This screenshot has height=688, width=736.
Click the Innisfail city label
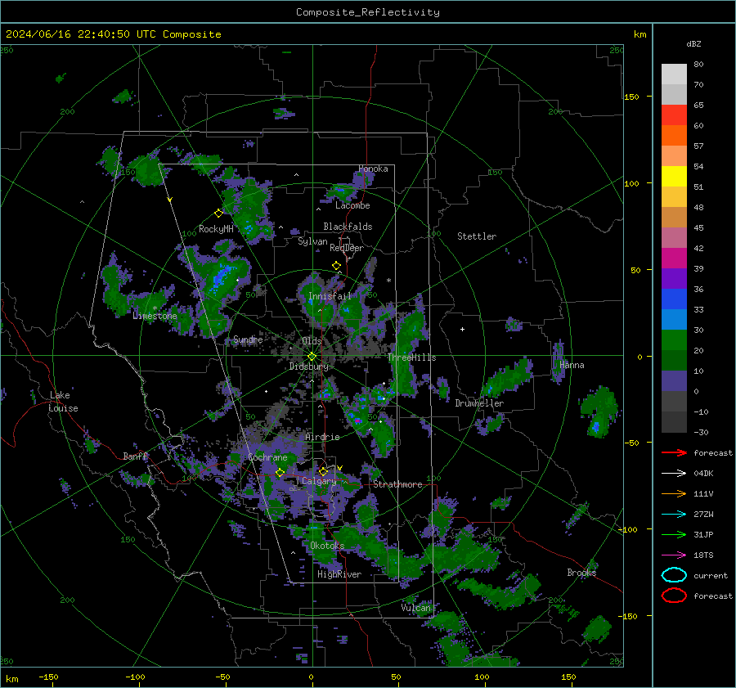[330, 296]
